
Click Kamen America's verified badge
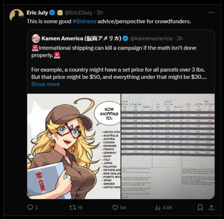click(126, 39)
